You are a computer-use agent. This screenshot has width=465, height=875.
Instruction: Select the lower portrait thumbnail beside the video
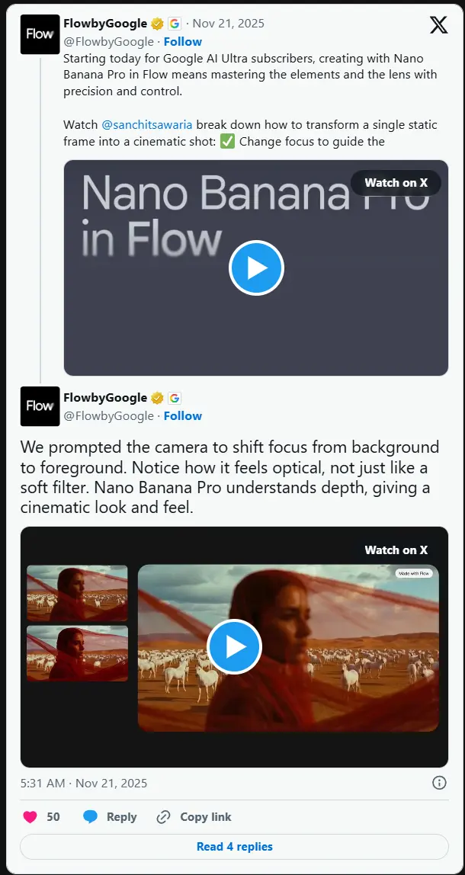(x=77, y=653)
